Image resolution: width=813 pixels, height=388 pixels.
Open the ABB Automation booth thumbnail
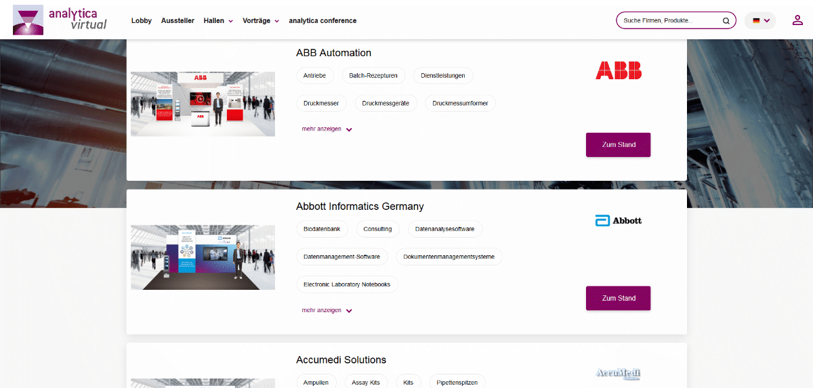tap(203, 104)
